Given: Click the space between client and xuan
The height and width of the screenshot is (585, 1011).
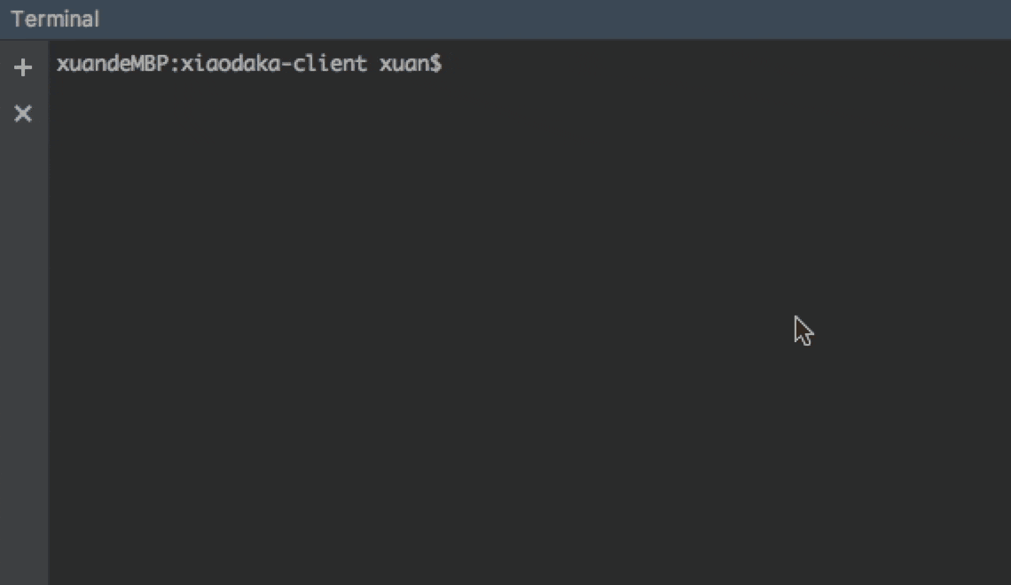Looking at the screenshot, I should [x=372, y=64].
